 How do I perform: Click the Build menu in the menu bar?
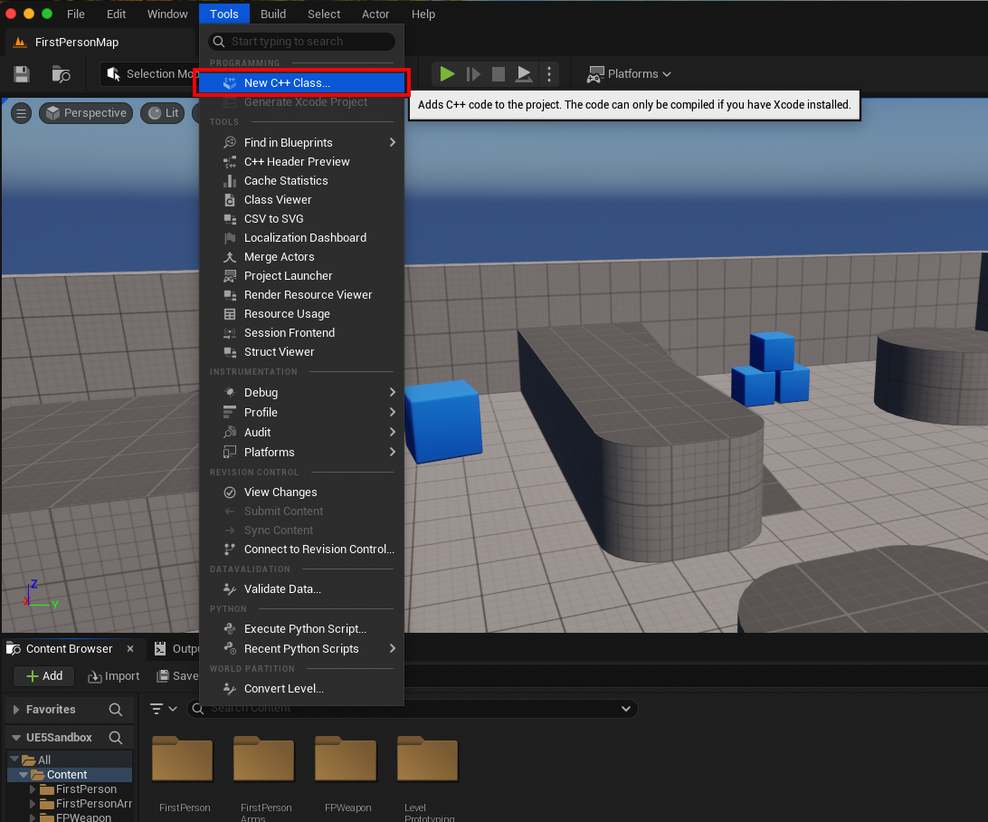click(272, 14)
